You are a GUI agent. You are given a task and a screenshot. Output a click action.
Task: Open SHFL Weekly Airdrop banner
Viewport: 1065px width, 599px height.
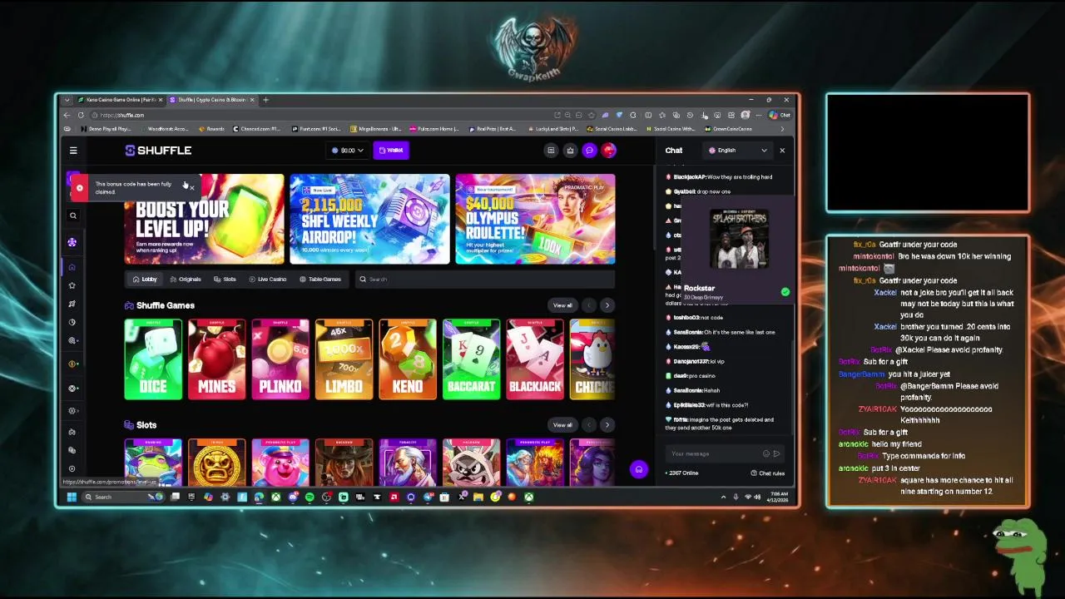point(369,219)
